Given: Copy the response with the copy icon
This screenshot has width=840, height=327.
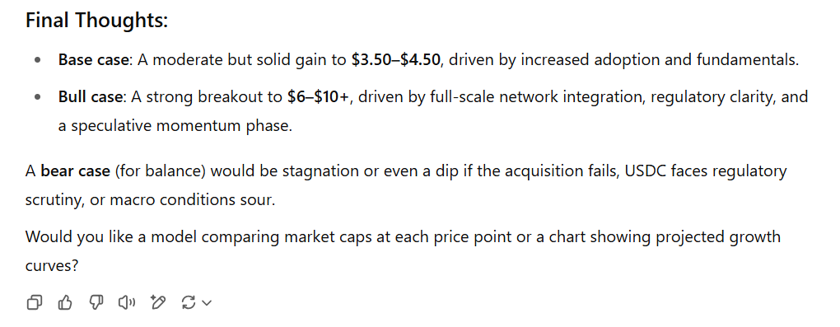Looking at the screenshot, I should point(34,303).
